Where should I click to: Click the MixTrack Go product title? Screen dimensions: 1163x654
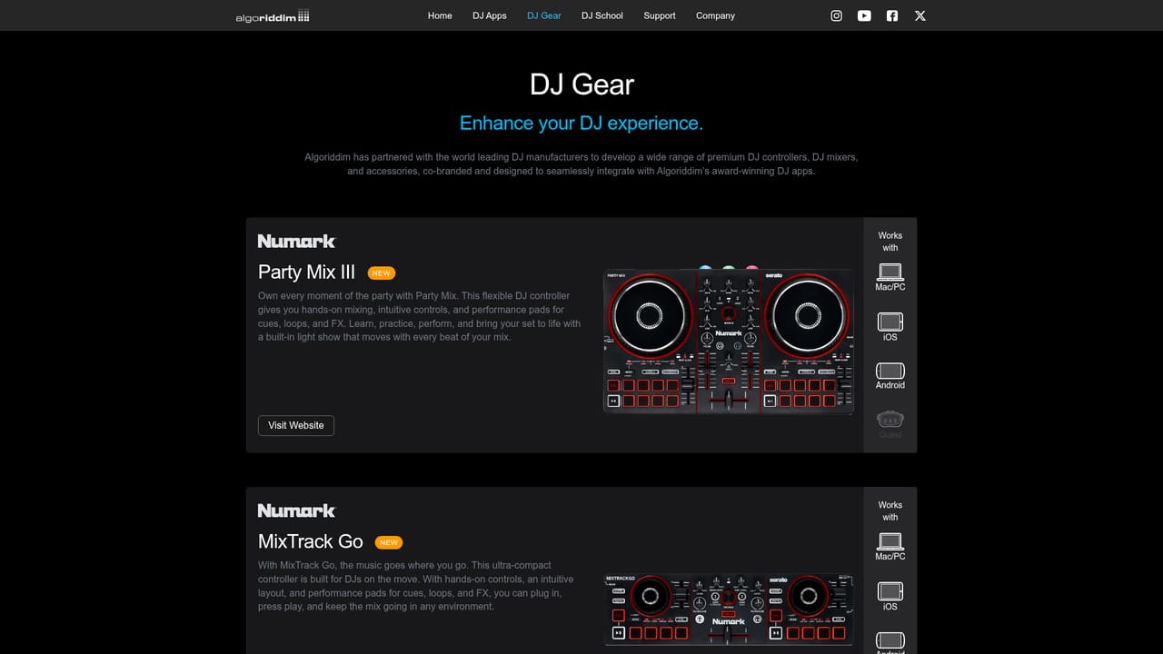tap(311, 541)
